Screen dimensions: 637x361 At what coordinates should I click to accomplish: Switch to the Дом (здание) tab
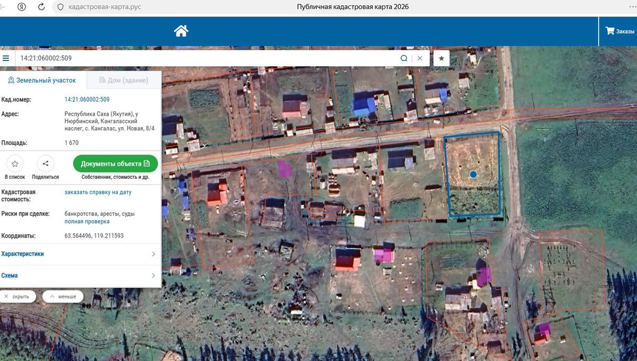123,81
